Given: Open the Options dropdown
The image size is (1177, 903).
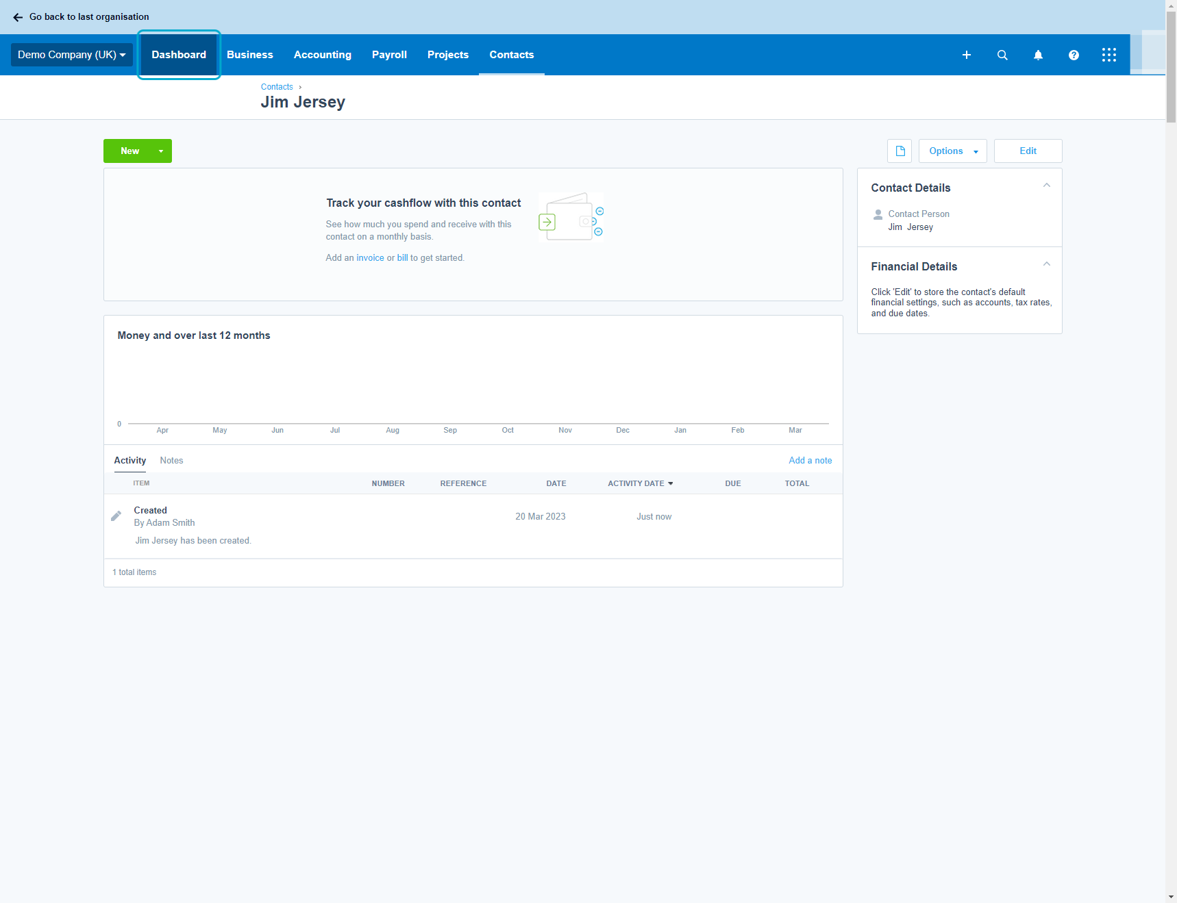Looking at the screenshot, I should coord(952,151).
